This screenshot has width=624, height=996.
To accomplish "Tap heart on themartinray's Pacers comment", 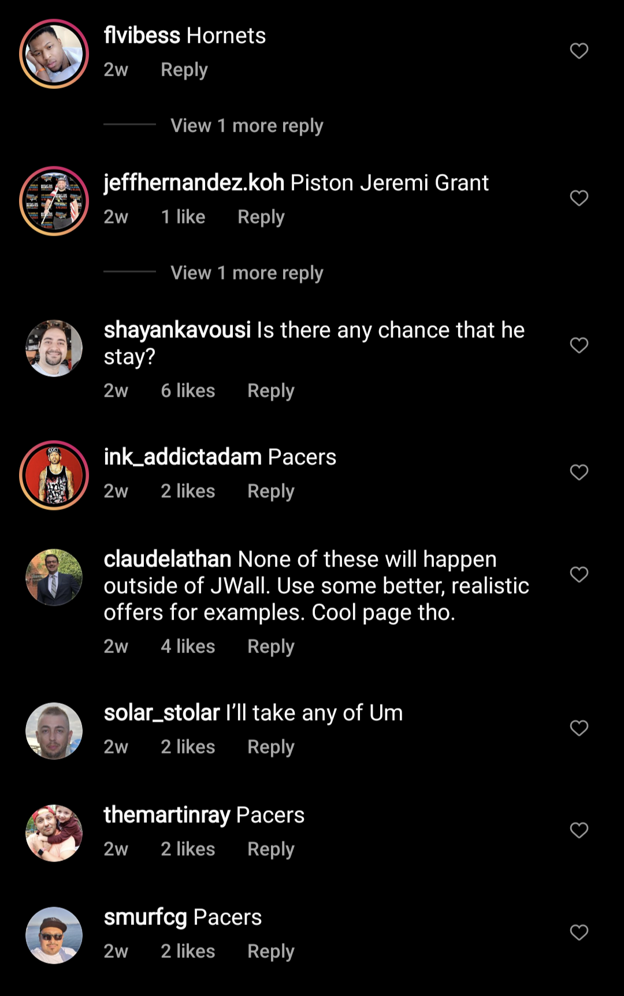I will point(579,830).
